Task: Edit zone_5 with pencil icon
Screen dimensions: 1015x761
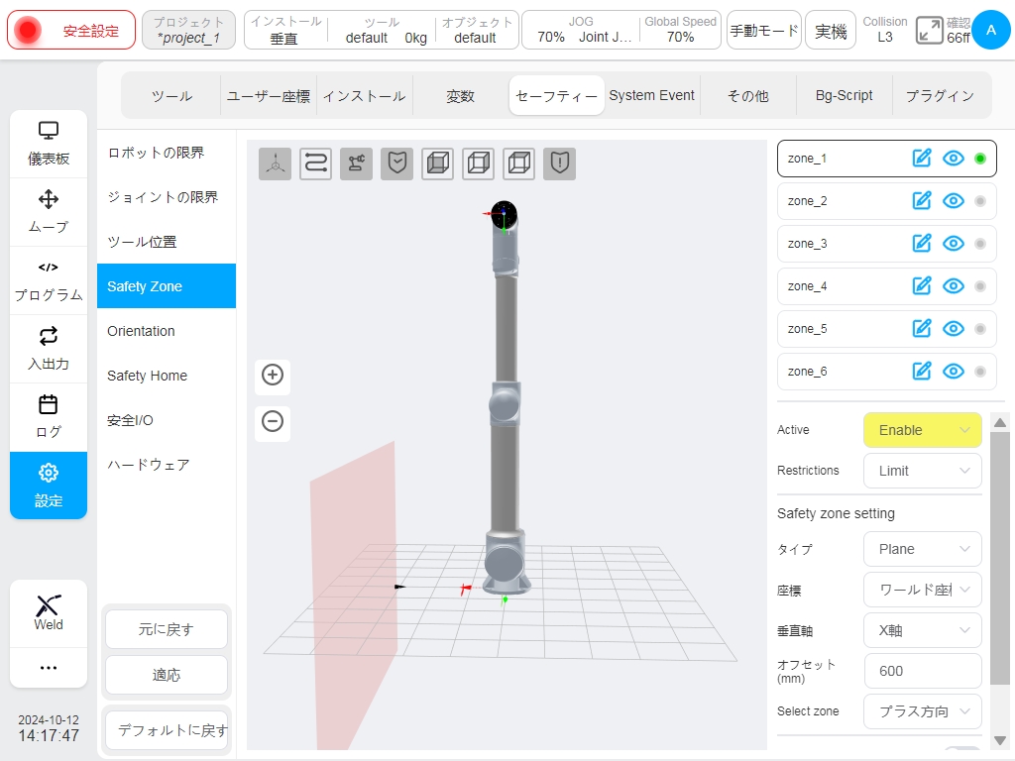Action: (x=922, y=329)
